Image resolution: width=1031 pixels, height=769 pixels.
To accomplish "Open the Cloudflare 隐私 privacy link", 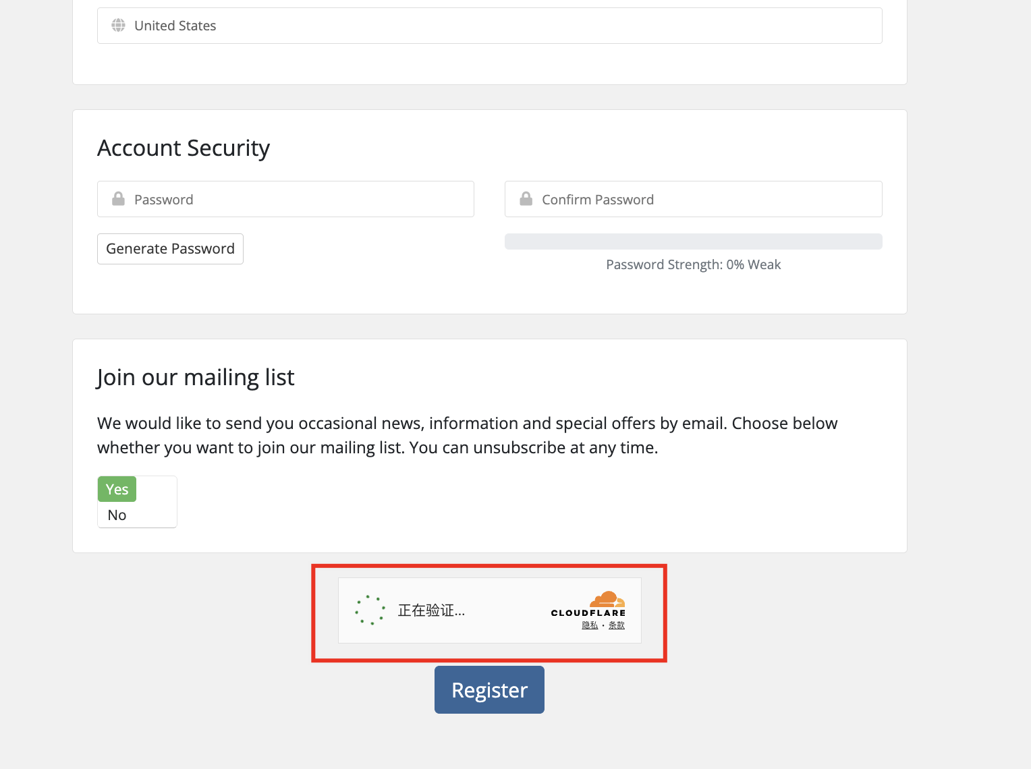I will [590, 625].
